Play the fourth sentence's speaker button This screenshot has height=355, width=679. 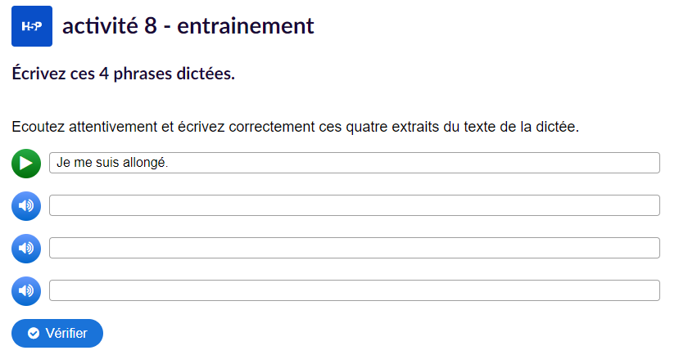(x=26, y=290)
